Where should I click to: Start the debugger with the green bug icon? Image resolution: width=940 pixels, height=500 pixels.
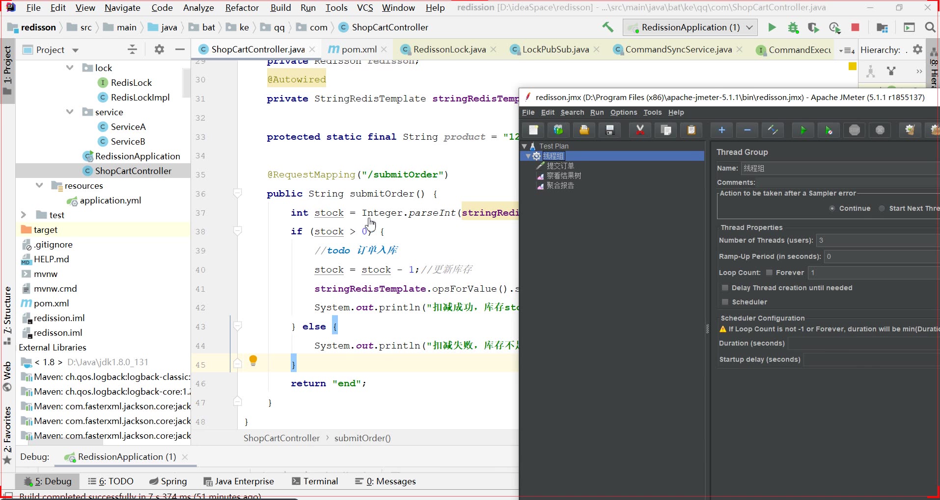(793, 27)
